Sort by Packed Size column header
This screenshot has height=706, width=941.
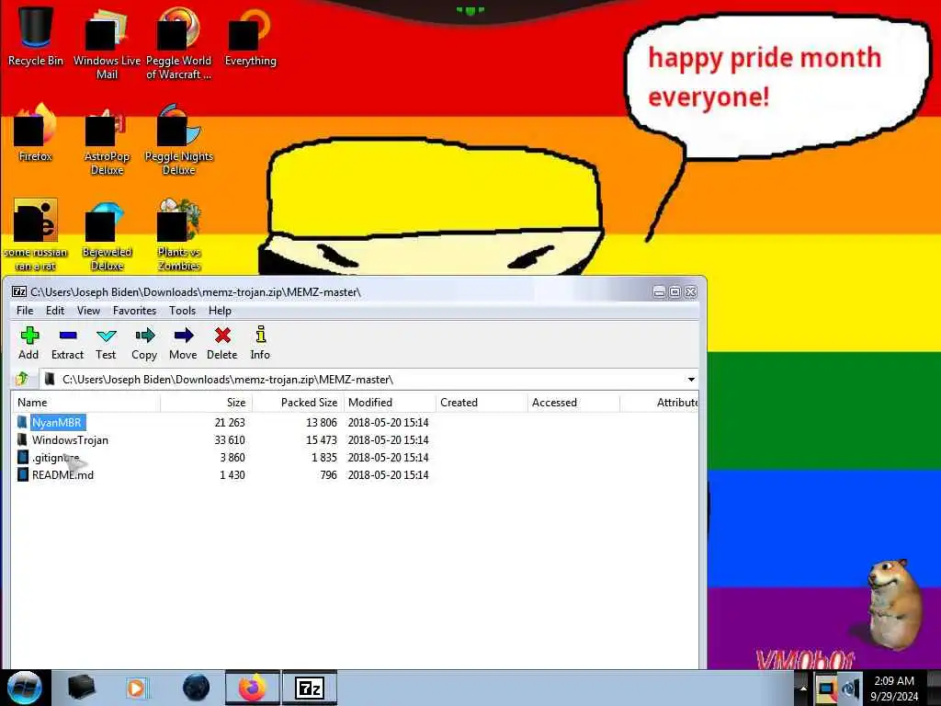tap(299, 403)
